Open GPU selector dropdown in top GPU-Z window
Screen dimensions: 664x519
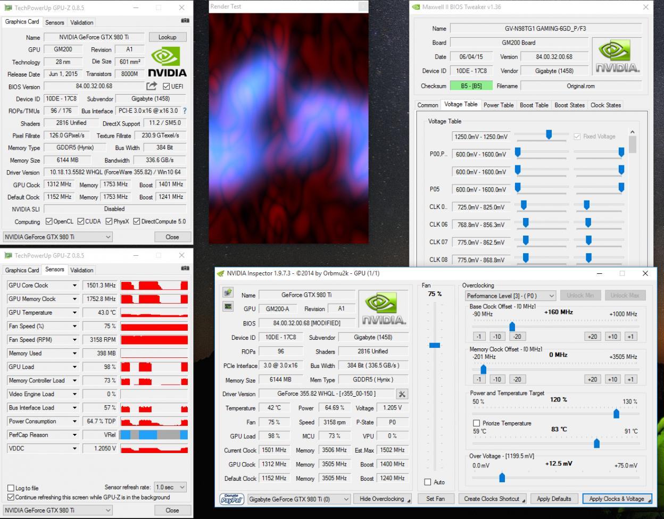tap(57, 237)
